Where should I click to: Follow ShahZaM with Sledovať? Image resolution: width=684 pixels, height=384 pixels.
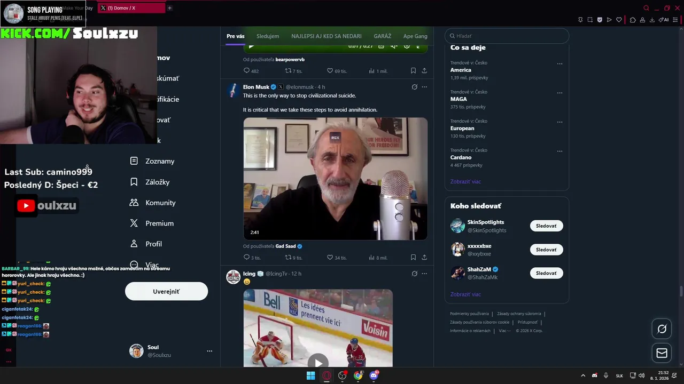(x=546, y=273)
